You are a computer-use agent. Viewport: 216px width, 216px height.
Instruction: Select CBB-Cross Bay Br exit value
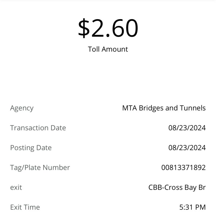[177, 187]
